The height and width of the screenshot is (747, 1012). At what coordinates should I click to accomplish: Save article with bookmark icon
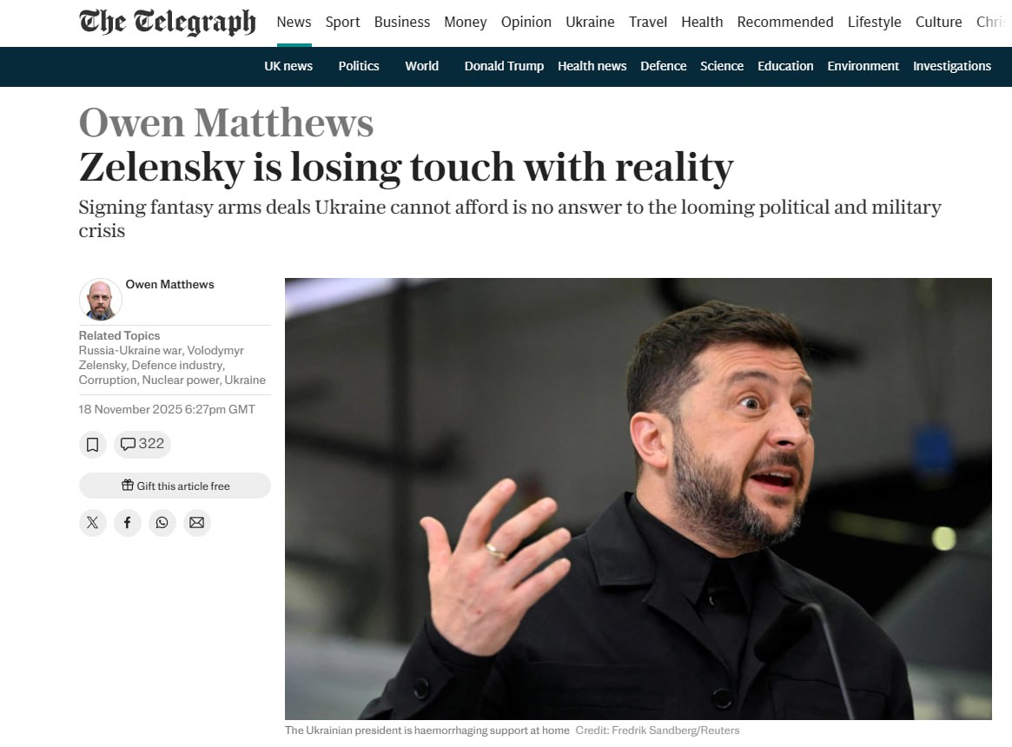(x=92, y=445)
